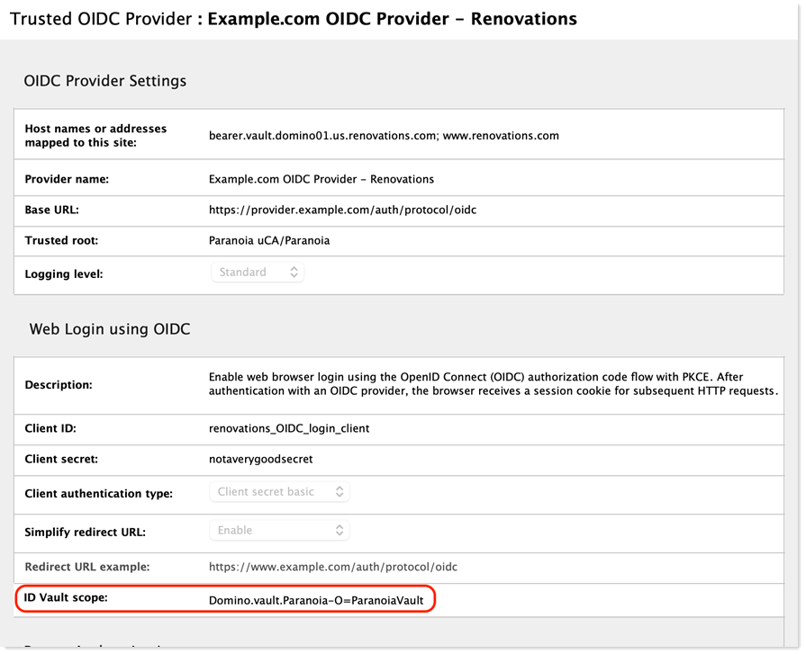
Task: Click the red oval around ID Vault scope
Action: click(435, 598)
